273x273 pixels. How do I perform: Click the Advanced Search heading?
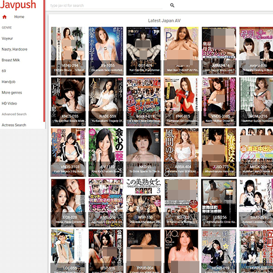point(14,114)
